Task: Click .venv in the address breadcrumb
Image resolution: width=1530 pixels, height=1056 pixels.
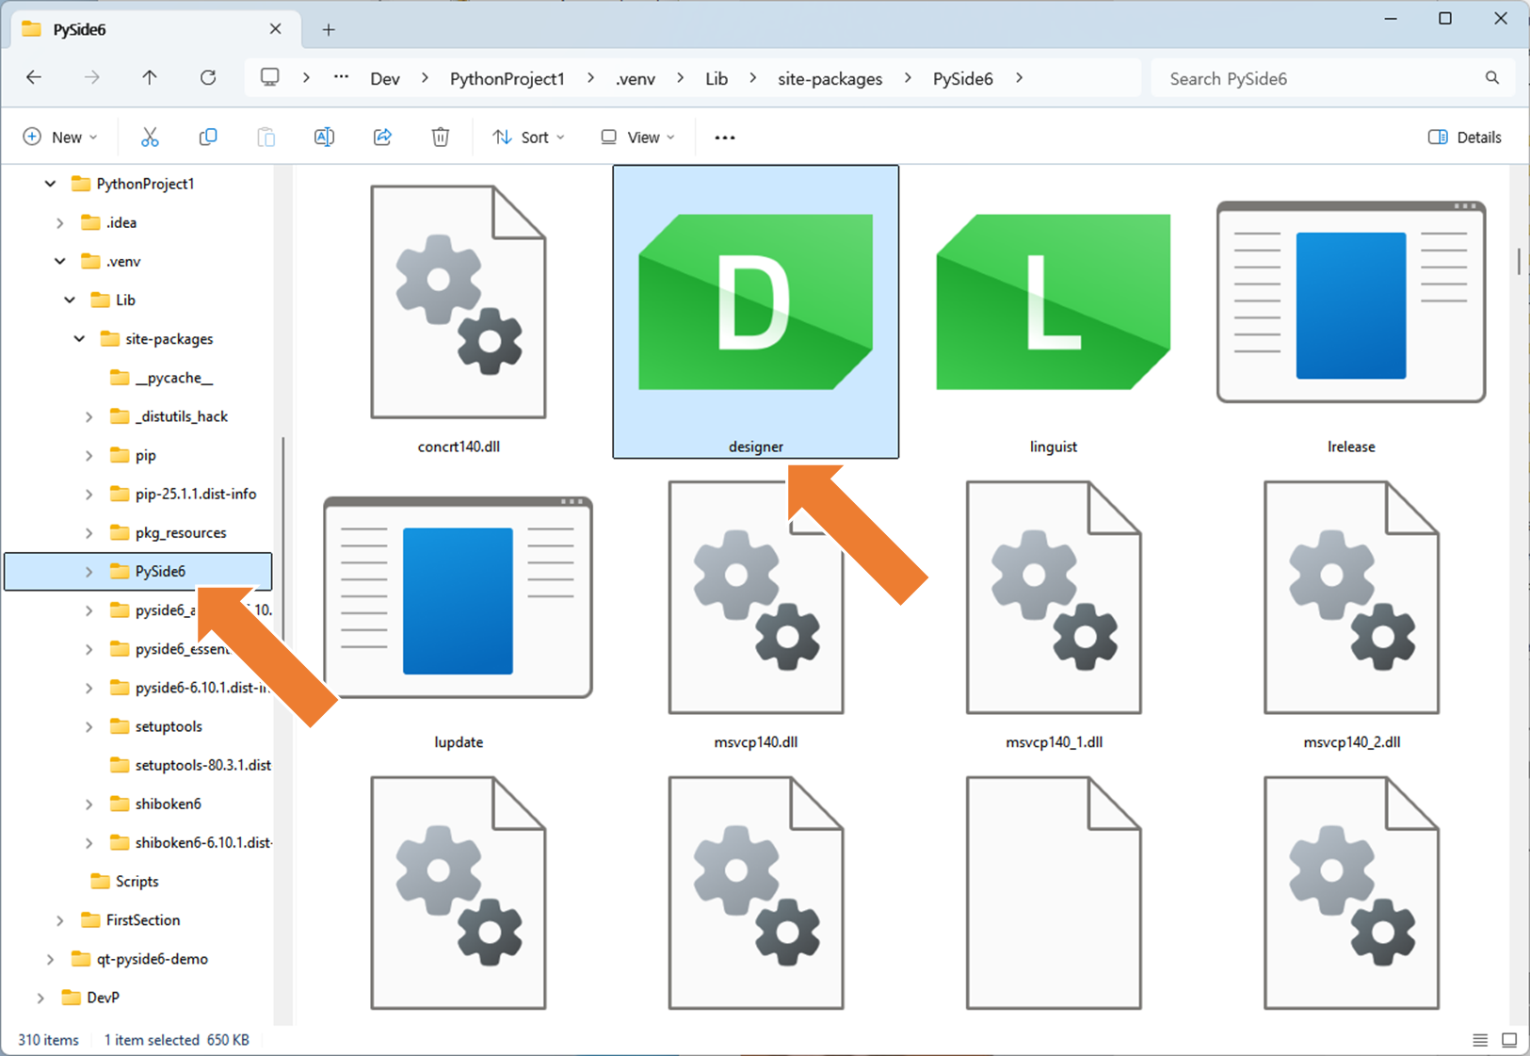Action: click(x=636, y=78)
